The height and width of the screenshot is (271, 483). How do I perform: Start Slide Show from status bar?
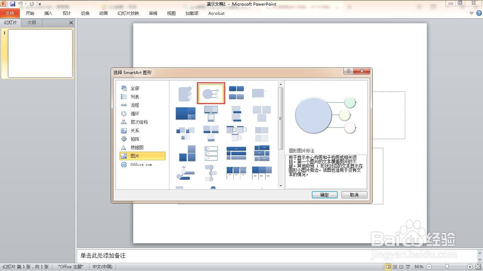click(408, 267)
